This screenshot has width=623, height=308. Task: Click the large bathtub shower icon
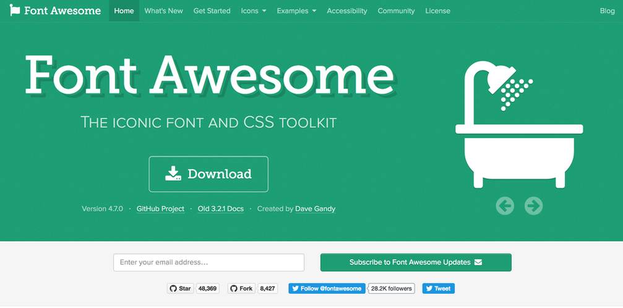[519, 125]
